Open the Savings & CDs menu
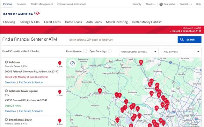Viewport: 204px width, 127px height. [x=30, y=22]
